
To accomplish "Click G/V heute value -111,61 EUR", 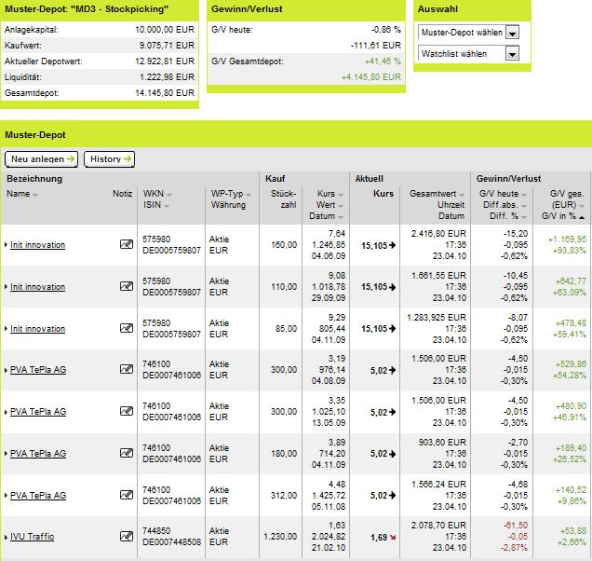I will pos(376,46).
